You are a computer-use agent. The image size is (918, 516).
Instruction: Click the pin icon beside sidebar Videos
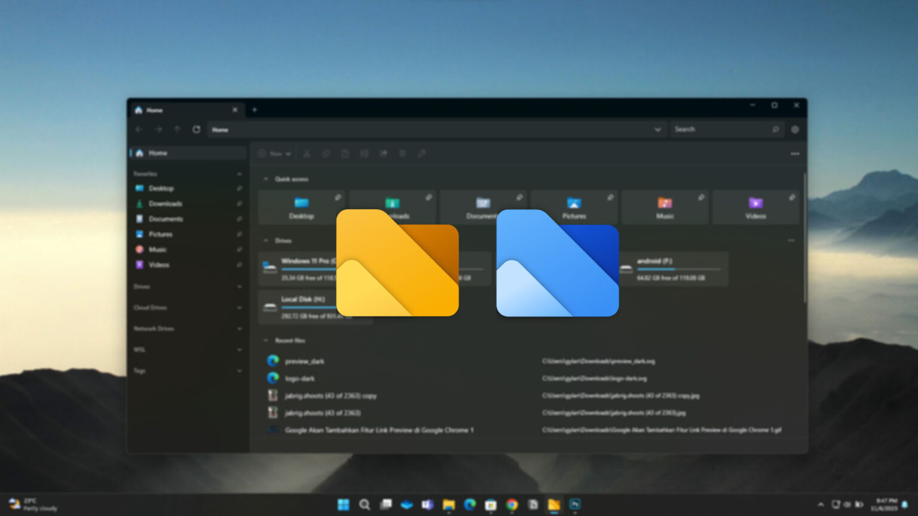239,265
